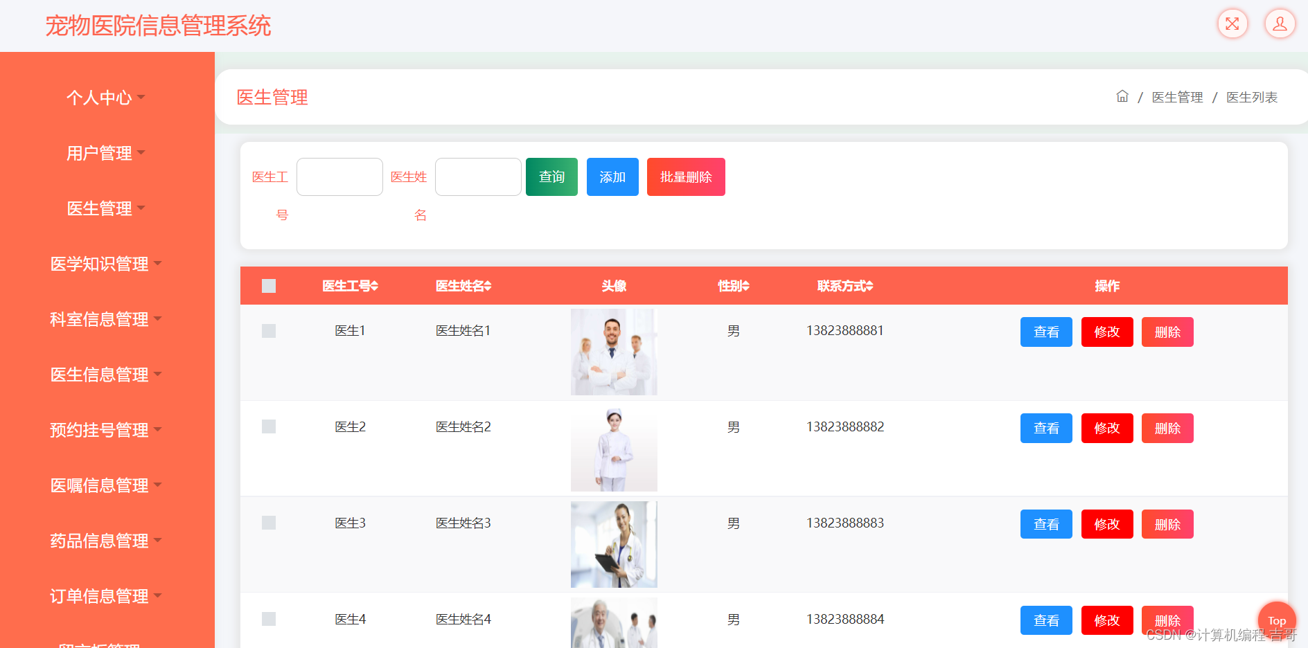Click 查看 button for 医生3
This screenshot has height=648, width=1308.
point(1046,524)
